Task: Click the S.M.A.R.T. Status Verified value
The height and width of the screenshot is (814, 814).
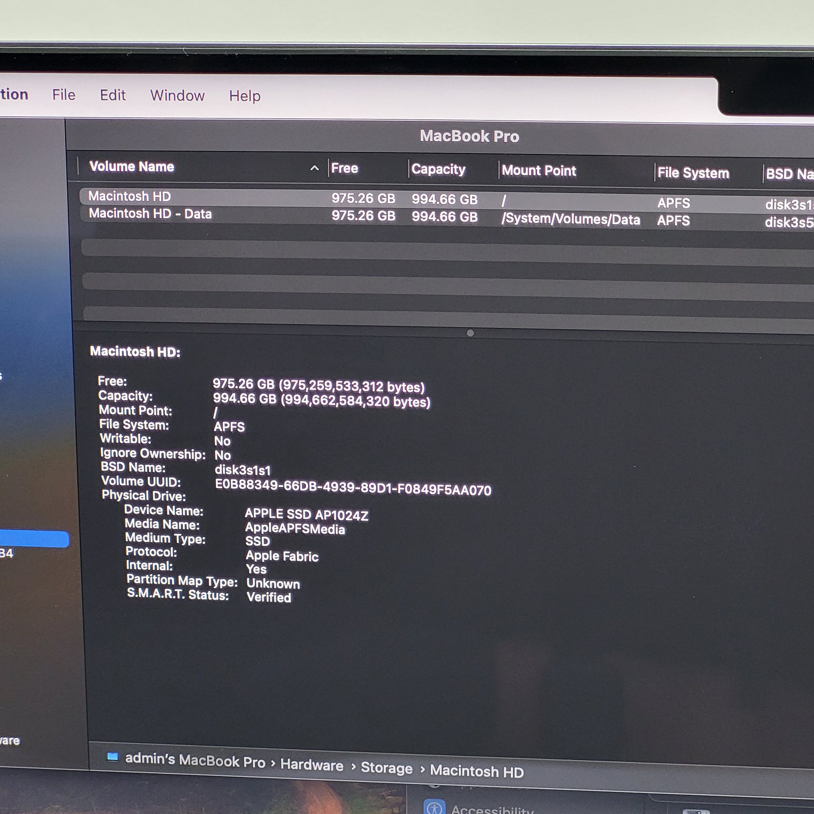Action: coord(269,597)
